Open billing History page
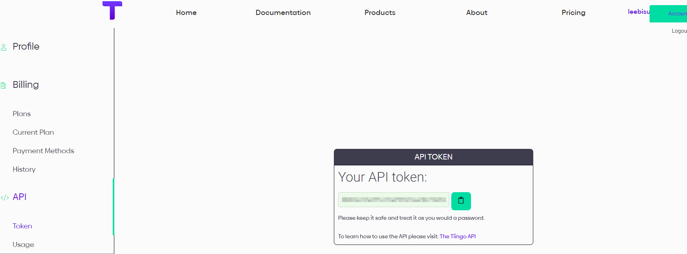Screen dimensions: 687x254 [24, 169]
